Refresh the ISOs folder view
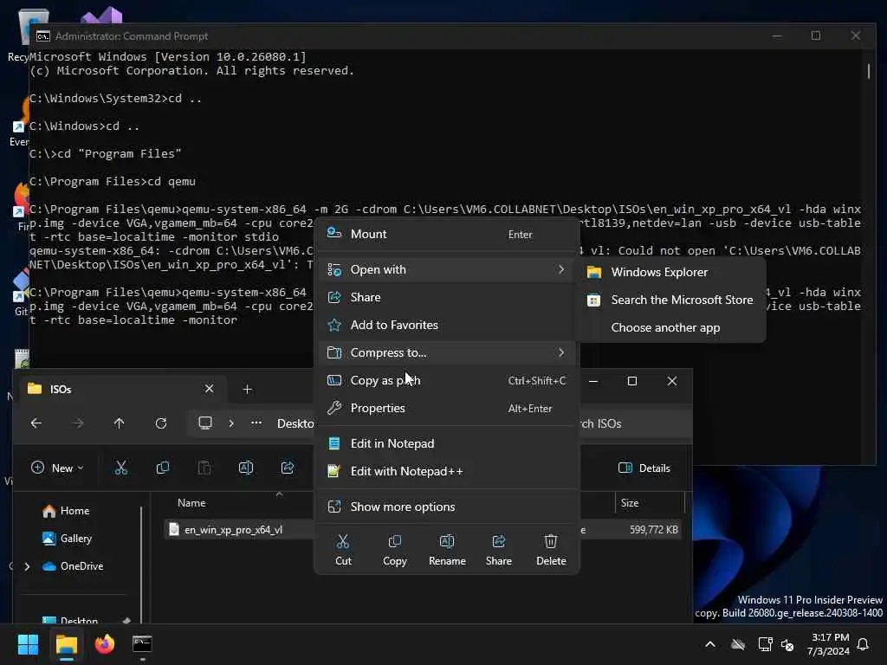This screenshot has width=887, height=665. (160, 423)
